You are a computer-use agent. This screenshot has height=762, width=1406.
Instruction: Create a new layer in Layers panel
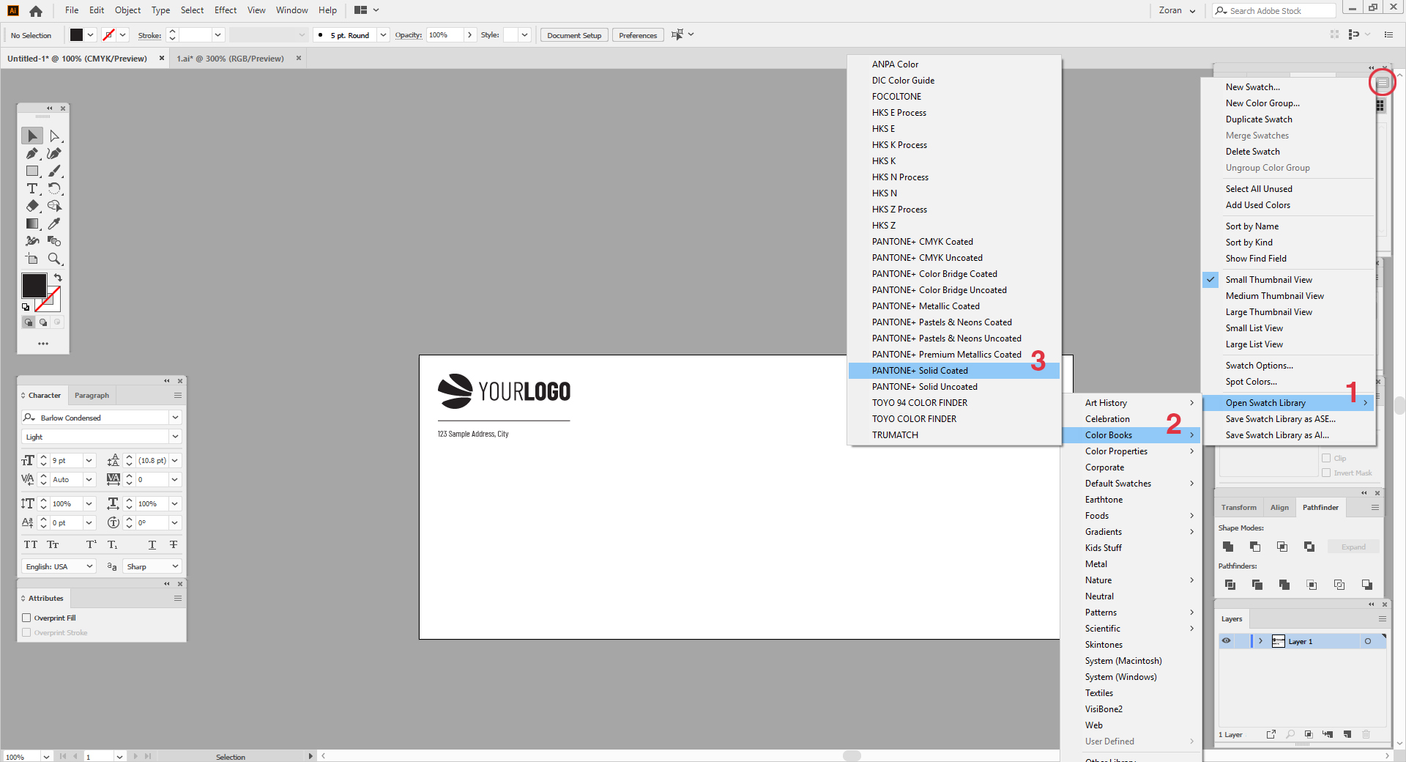tap(1347, 734)
